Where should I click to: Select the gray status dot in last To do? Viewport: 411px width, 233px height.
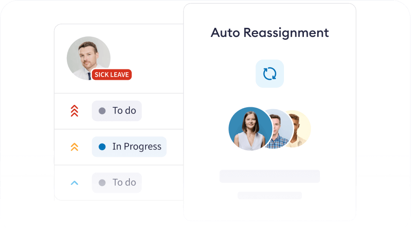click(102, 182)
